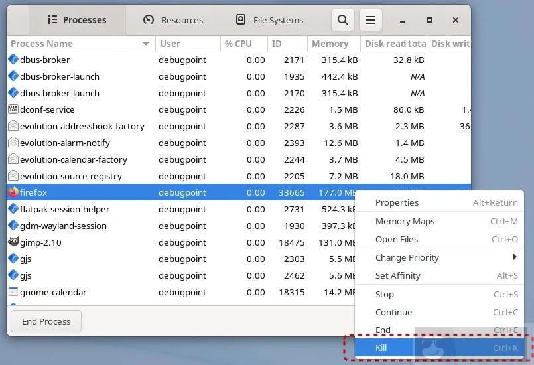
Task: Click the Firefox process icon
Action: 13,192
